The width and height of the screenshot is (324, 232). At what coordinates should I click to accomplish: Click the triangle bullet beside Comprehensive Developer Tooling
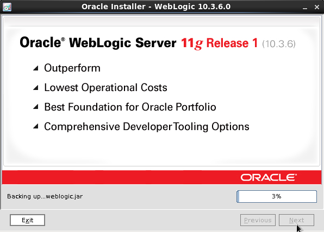click(x=36, y=126)
